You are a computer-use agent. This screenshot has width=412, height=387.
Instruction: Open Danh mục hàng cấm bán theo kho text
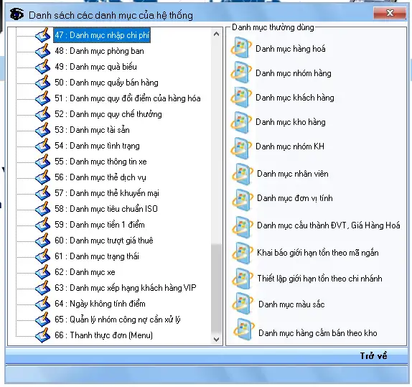tap(318, 333)
